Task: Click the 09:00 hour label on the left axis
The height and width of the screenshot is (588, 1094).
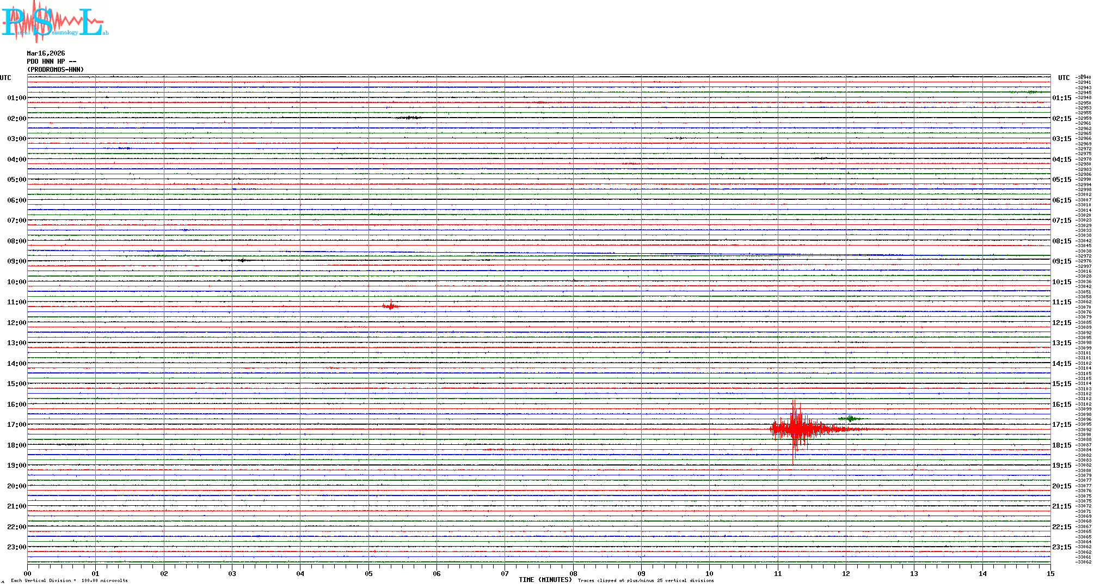Action: [x=16, y=261]
